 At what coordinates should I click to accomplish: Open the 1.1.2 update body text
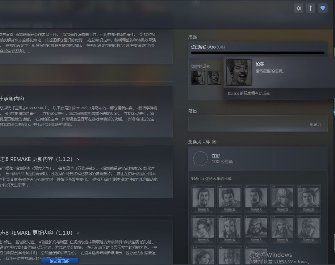(x=78, y=177)
